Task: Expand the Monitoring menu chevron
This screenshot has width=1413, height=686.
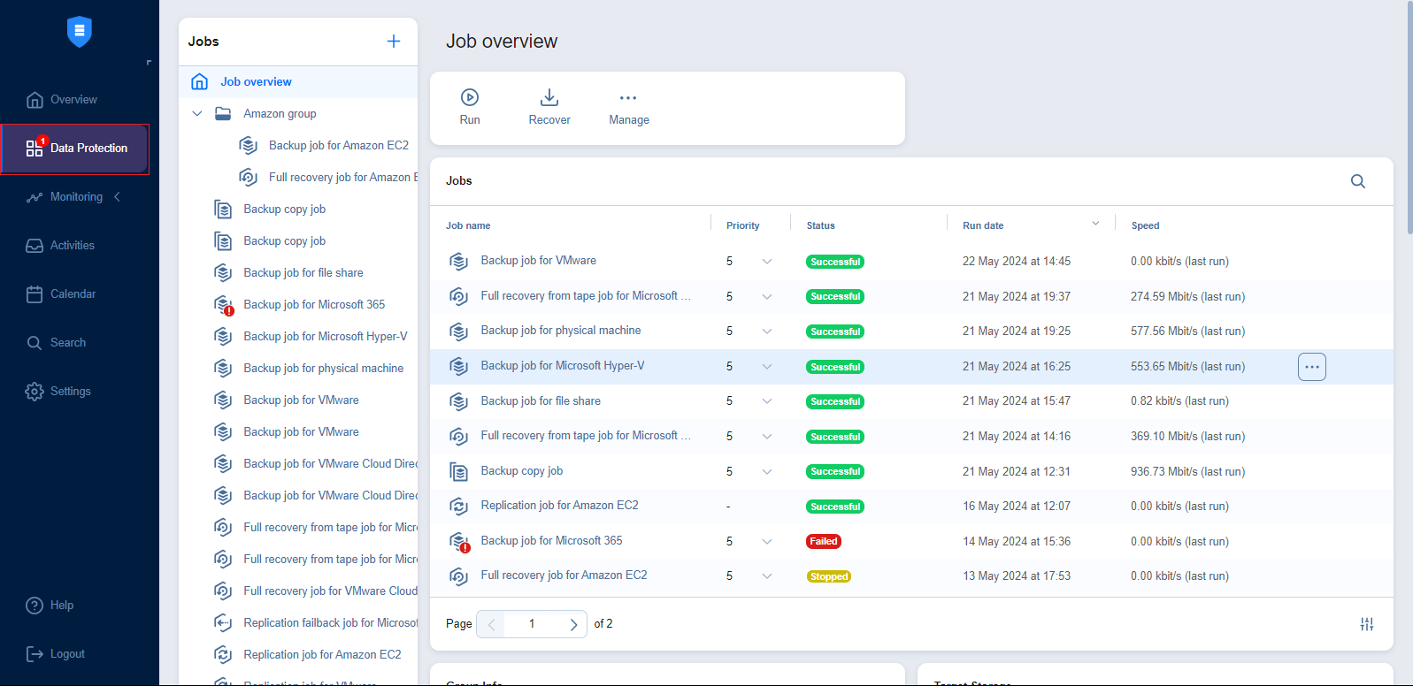Action: coord(117,197)
